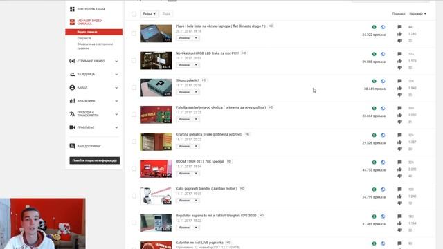This screenshot has height=249, width=443.
Task: Click comments icon for Regulator napona video
Action: pos(399,216)
